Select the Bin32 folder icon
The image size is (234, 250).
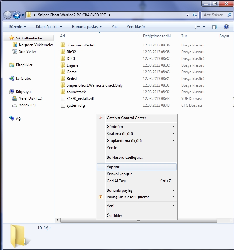click(63, 52)
